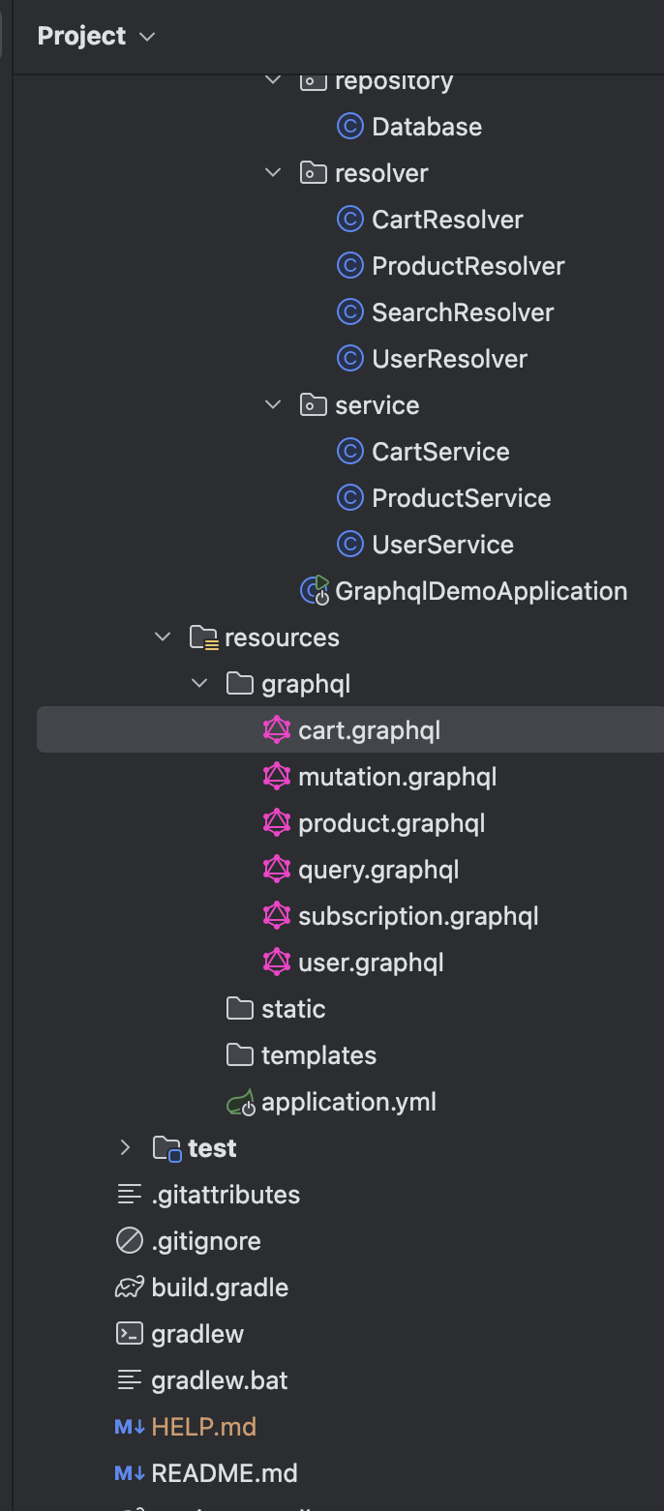This screenshot has height=1511, width=664.
Task: Click the GraphQL icon beside subscription.graphql
Action: pos(277,916)
